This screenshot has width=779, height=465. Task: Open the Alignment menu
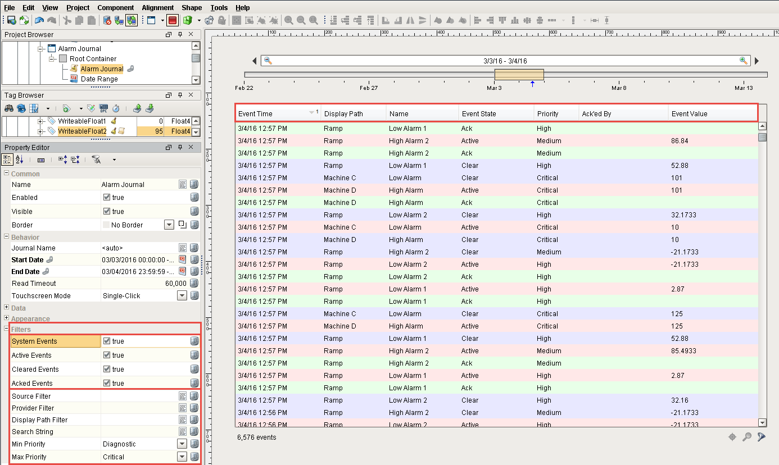[157, 7]
